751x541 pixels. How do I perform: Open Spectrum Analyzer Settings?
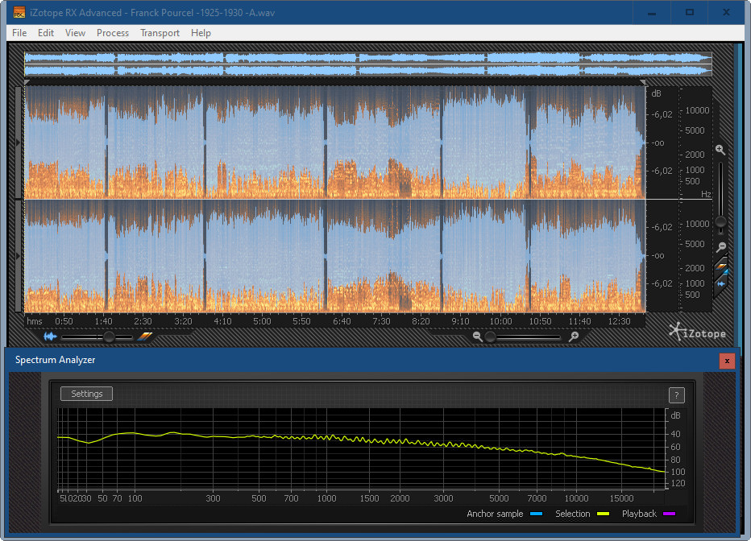[x=87, y=394]
